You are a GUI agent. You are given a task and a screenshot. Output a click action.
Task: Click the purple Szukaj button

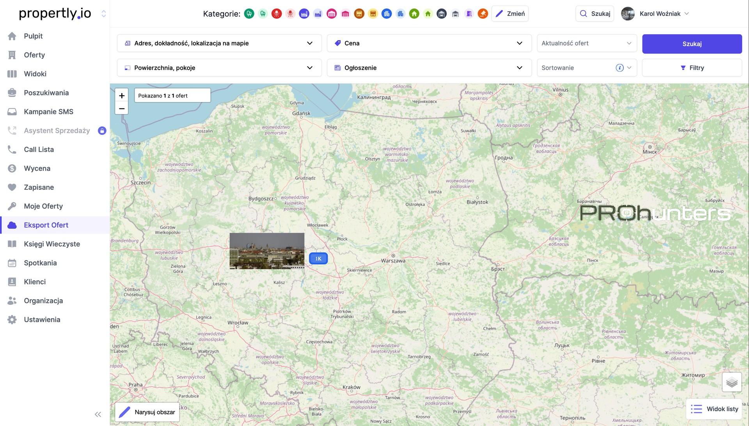[692, 44]
